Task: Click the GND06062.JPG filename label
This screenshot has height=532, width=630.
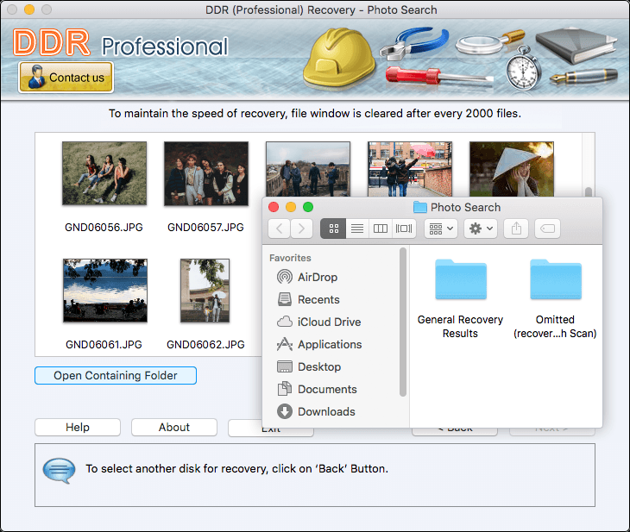Action: pyautogui.click(x=205, y=345)
